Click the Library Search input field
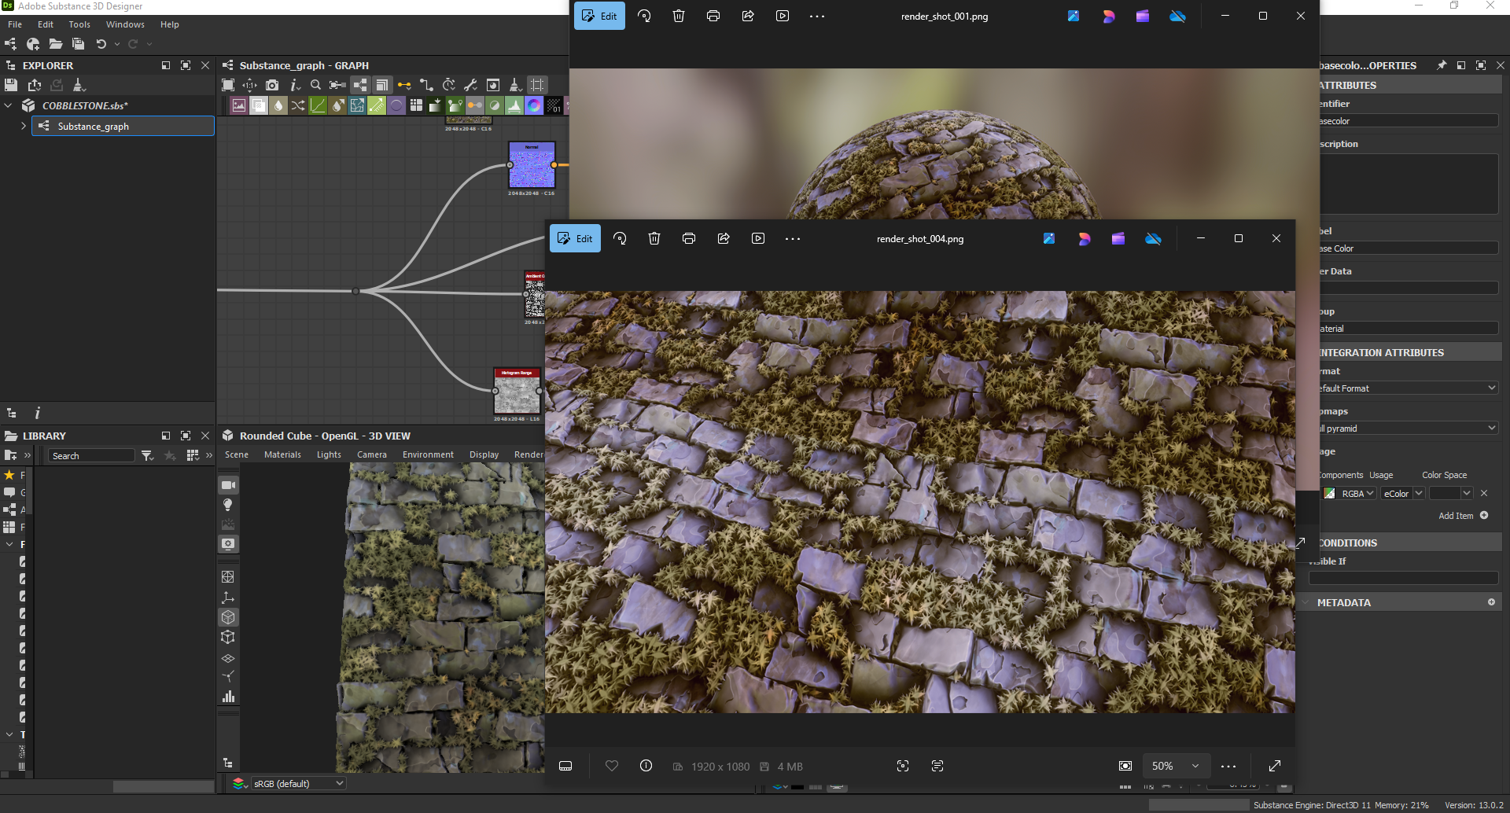 91,456
